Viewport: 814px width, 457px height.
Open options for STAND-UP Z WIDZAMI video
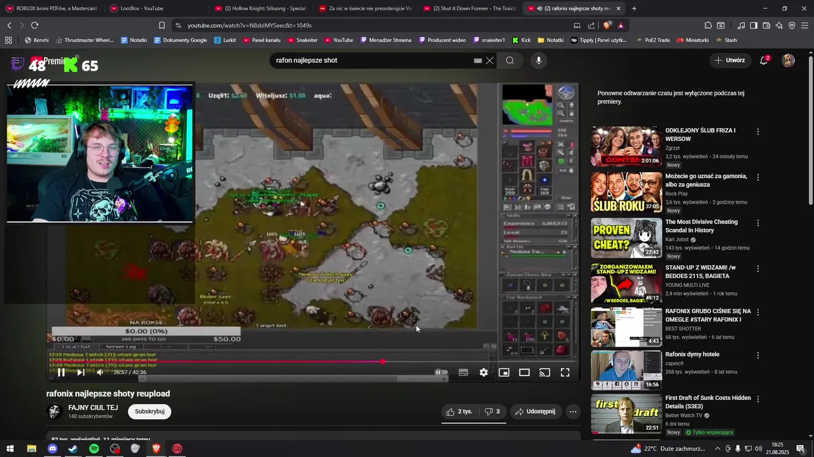pyautogui.click(x=757, y=268)
